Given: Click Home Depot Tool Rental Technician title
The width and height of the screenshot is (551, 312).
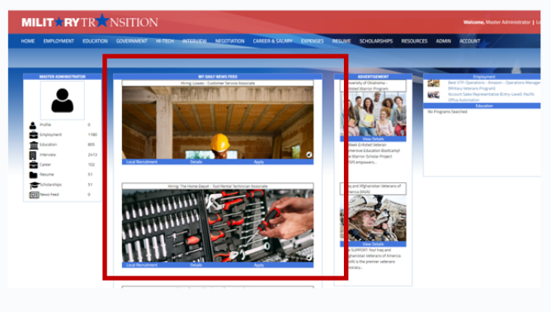Looking at the screenshot, I should tap(218, 186).
